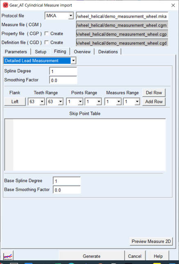Open the Deviations tab
Viewport: 179px width, 264px height.
(x=108, y=52)
